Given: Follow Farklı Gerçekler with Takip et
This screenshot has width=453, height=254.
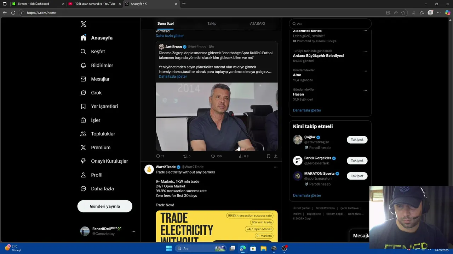Looking at the screenshot, I should 357,161.
